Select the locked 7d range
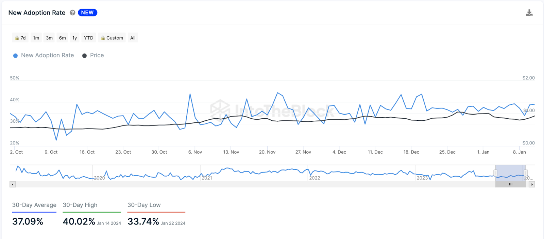544x239 pixels. 20,38
